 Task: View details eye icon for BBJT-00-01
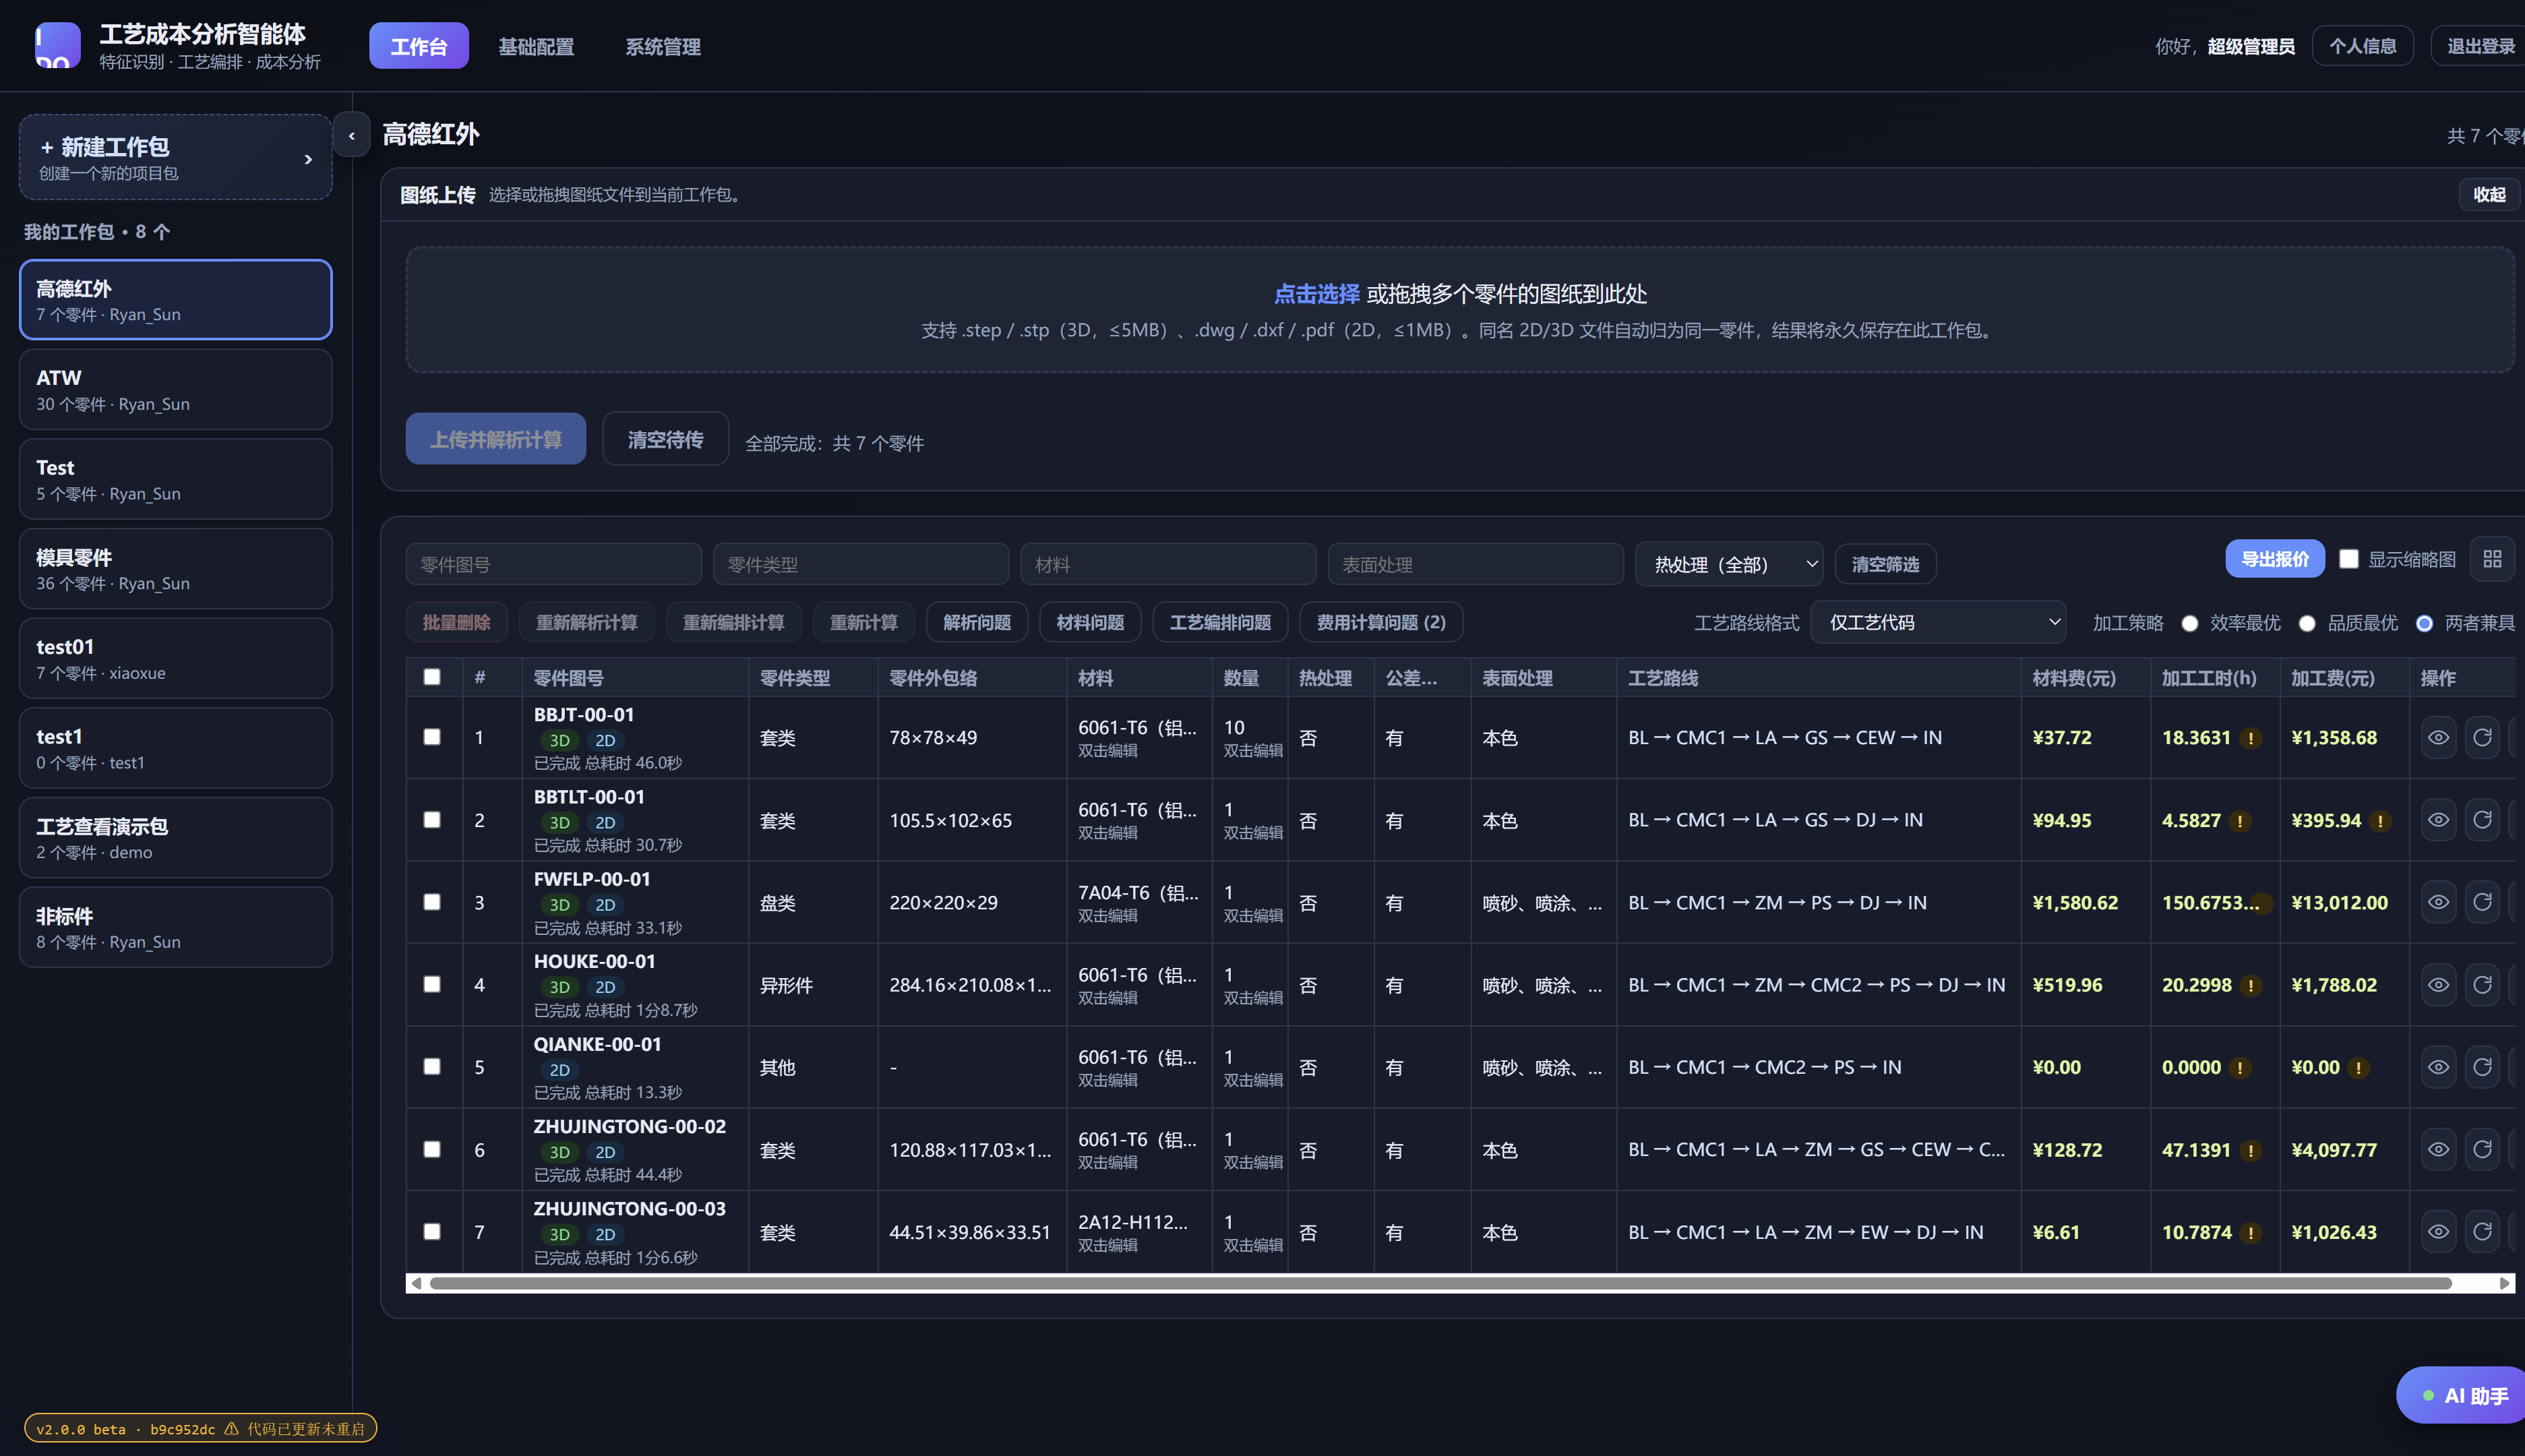coord(2439,738)
